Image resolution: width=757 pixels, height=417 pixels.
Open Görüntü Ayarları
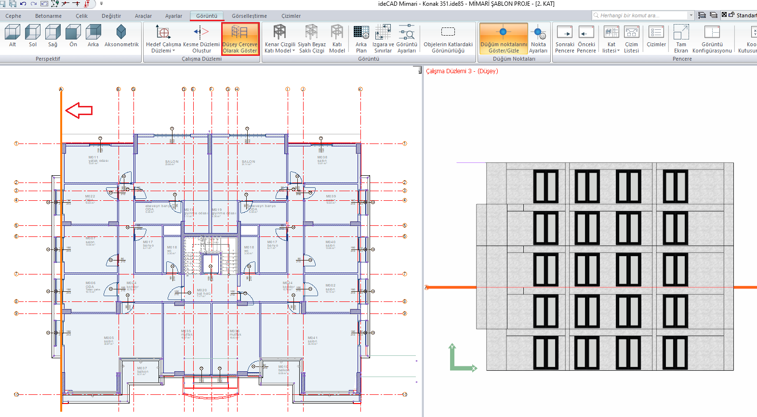click(407, 39)
